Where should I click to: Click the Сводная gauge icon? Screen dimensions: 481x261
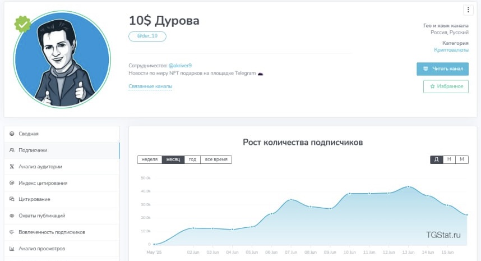[x=12, y=134]
